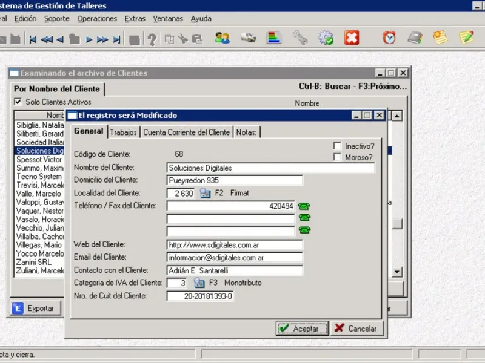Click the third green phone icon
The height and width of the screenshot is (363, 485).
tap(304, 230)
